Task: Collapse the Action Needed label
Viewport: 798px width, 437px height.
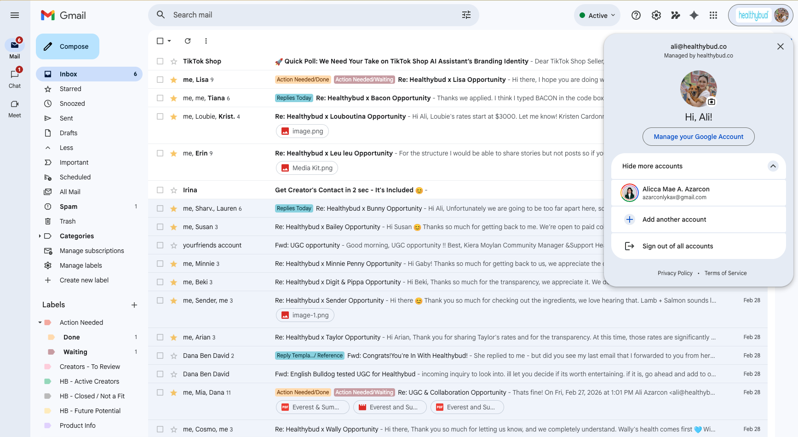Action: 40,322
